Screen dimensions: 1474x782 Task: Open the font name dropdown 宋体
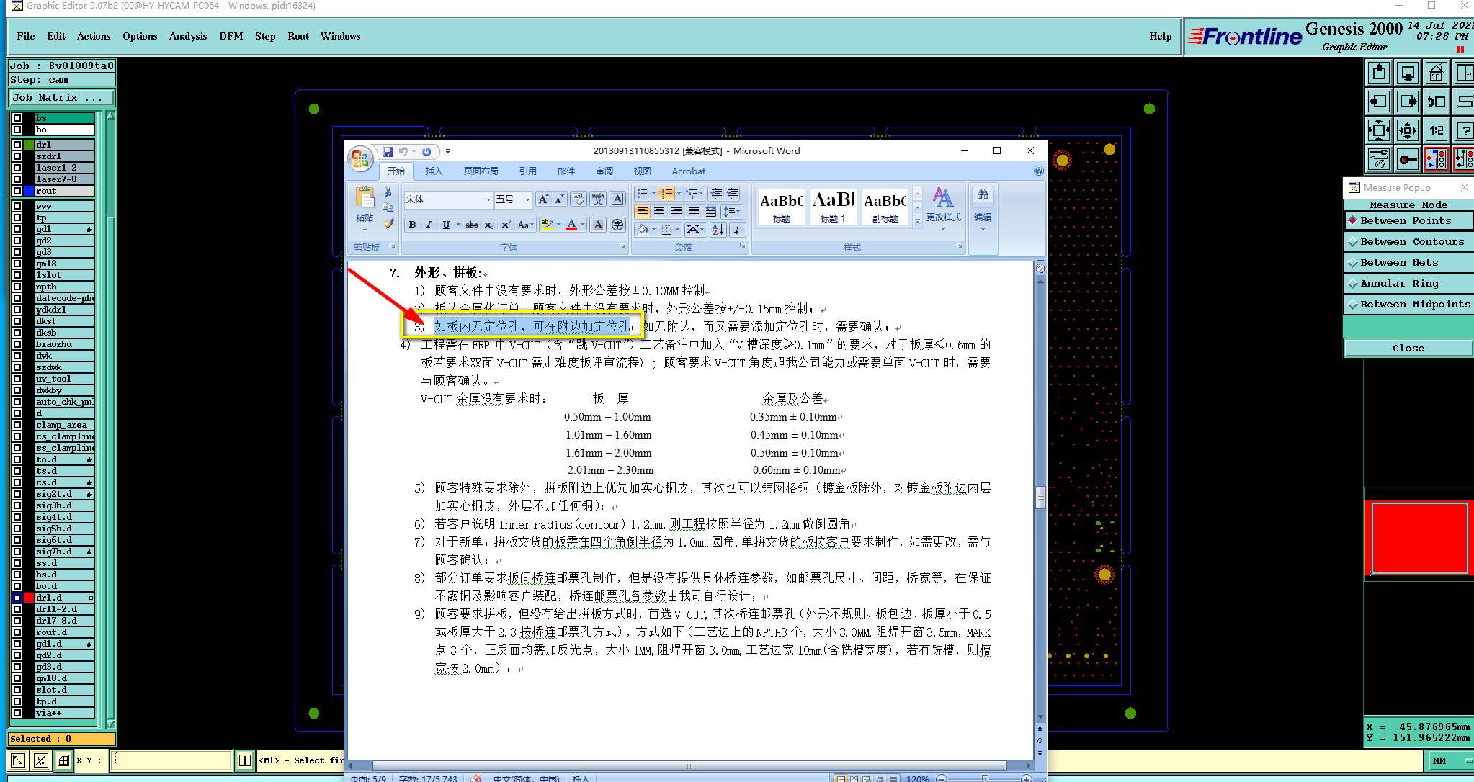pyautogui.click(x=488, y=199)
